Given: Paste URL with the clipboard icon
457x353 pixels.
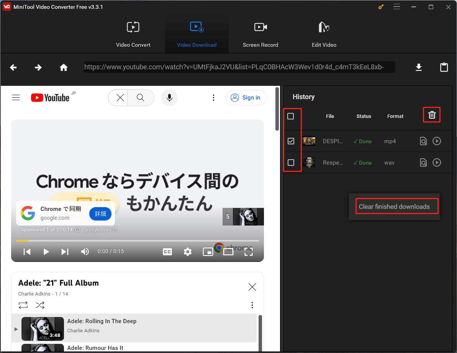Looking at the screenshot, I should coord(444,67).
